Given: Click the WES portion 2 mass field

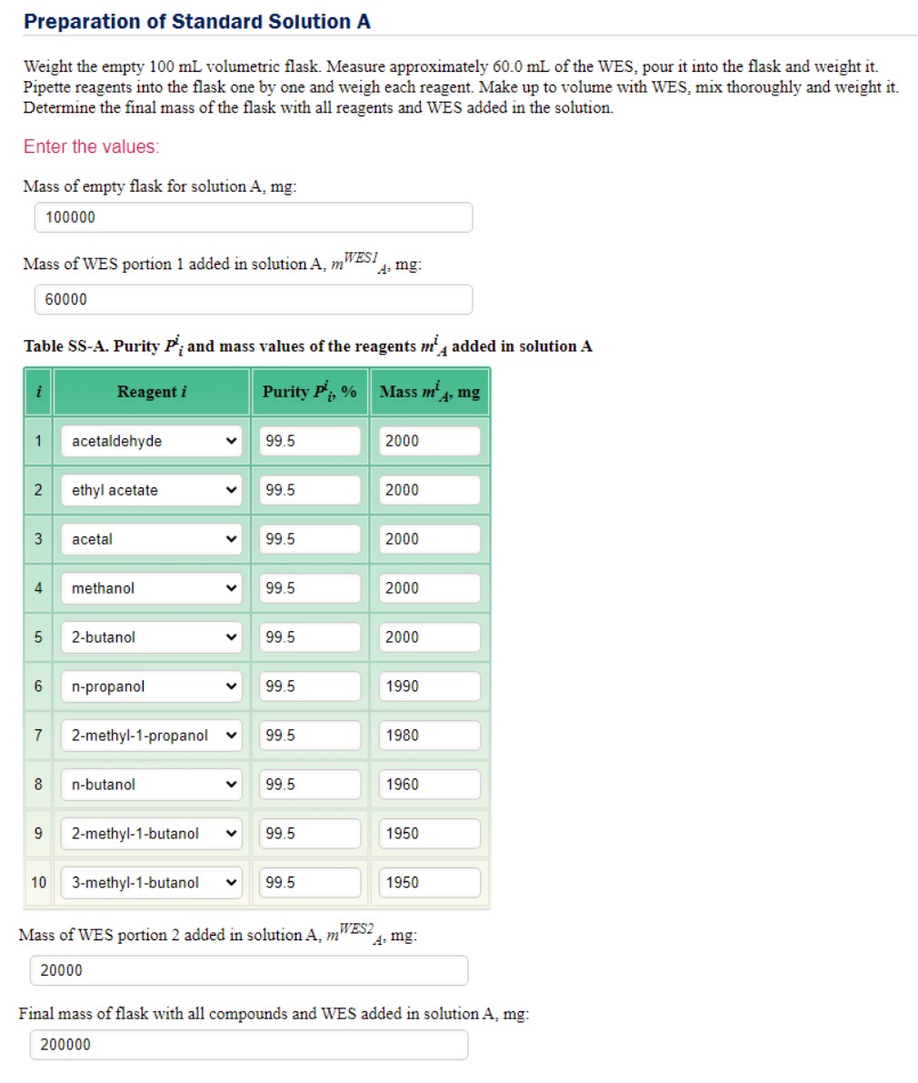Looking at the screenshot, I should pyautogui.click(x=248, y=970).
